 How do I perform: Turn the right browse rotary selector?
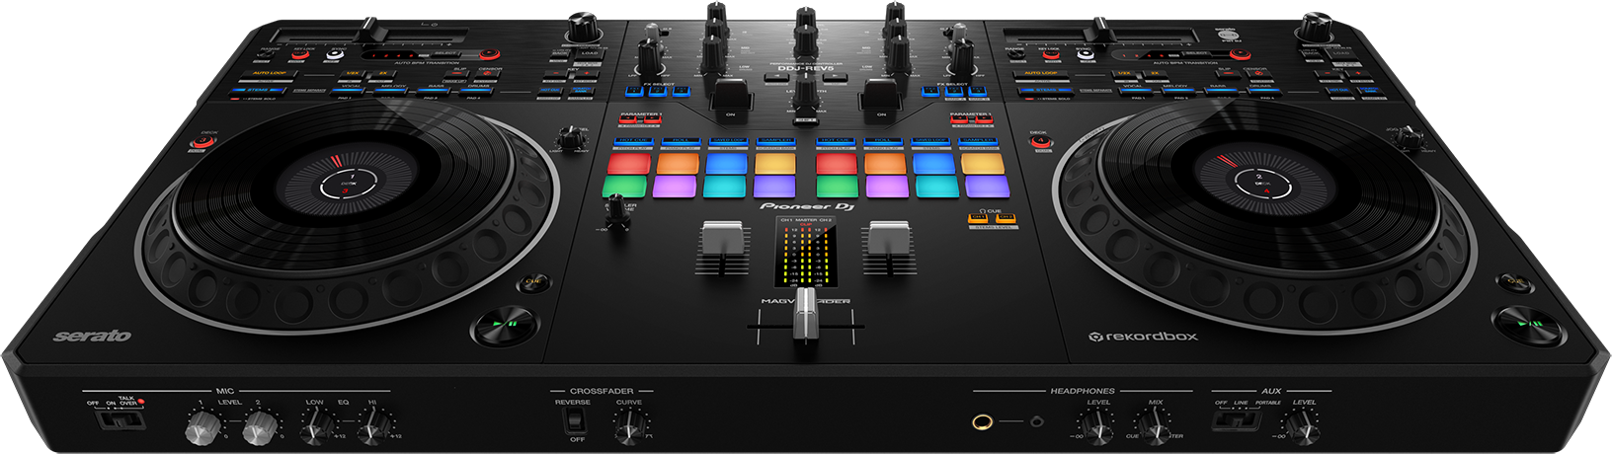point(1316,28)
